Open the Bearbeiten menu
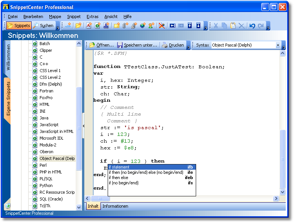Image resolution: width=294 pixels, height=223 pixels. pos(33,17)
